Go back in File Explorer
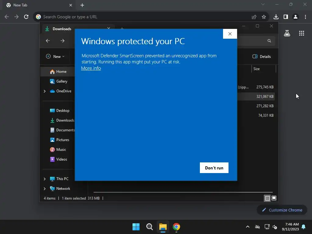 (x=48, y=41)
